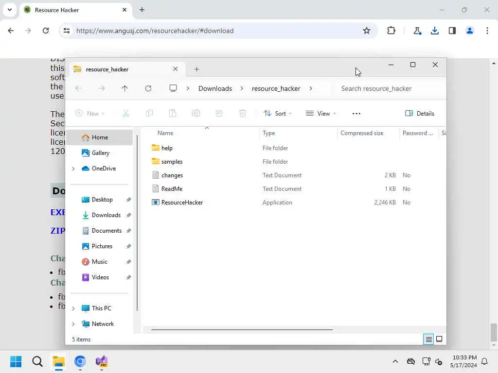Show hidden system tray icons
Image resolution: width=498 pixels, height=373 pixels.
click(x=395, y=361)
